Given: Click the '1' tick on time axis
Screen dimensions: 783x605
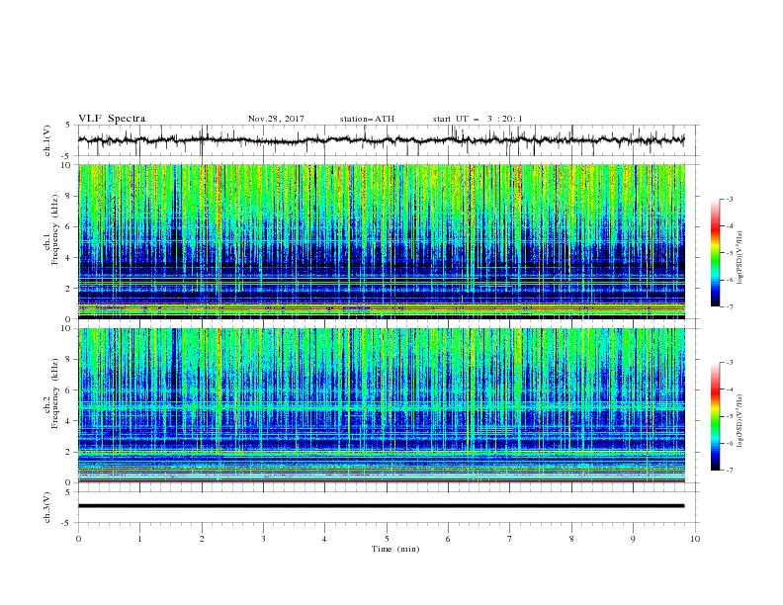Looking at the screenshot, I should 139,539.
